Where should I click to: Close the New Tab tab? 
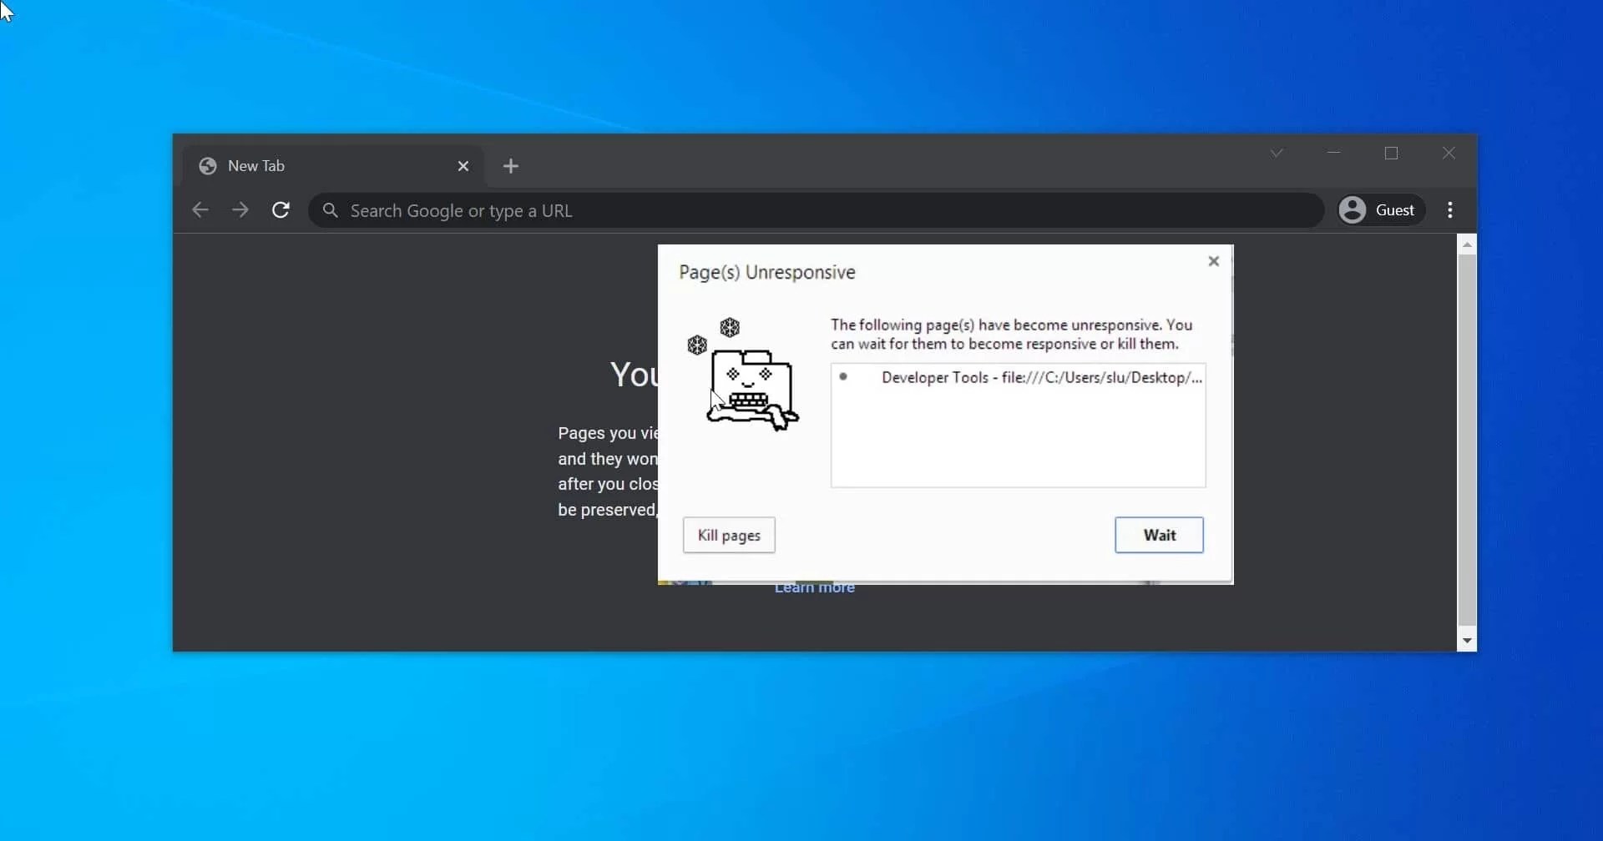click(463, 166)
